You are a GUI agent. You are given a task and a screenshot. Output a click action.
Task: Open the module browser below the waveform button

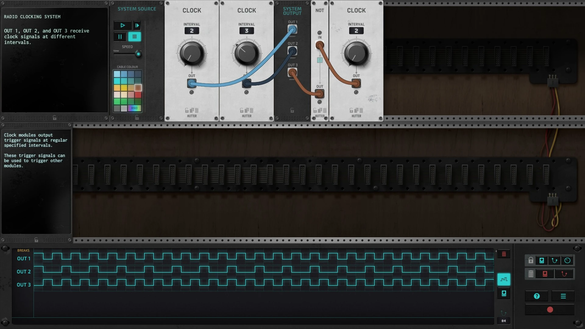504,293
